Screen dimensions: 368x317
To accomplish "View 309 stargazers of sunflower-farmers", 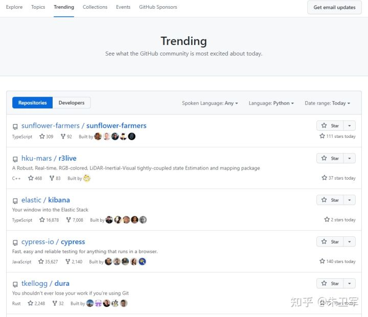I will 46,136.
